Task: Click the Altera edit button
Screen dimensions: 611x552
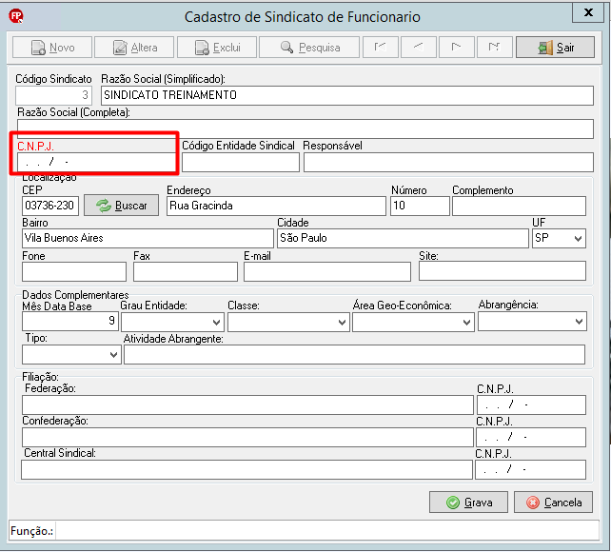Action: pos(134,48)
